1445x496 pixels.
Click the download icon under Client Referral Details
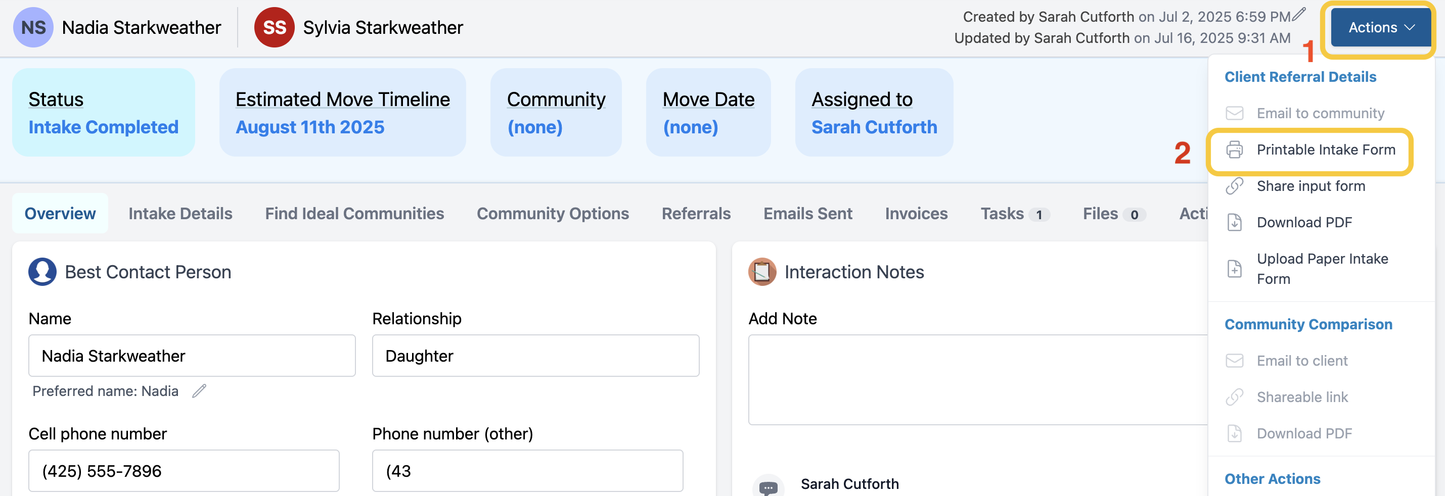1234,223
